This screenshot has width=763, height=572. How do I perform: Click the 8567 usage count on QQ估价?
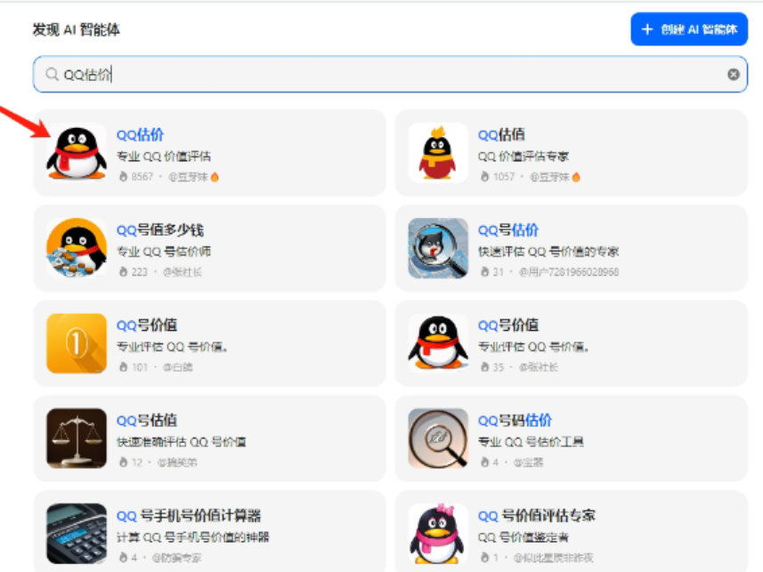coord(142,176)
